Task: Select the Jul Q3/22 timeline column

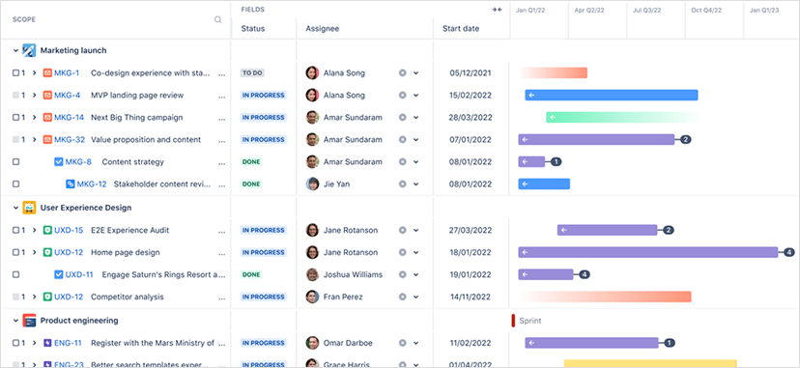Action: point(647,11)
